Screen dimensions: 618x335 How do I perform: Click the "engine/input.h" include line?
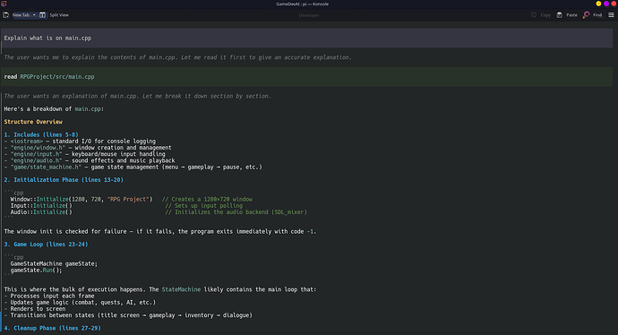pyautogui.click(x=85, y=154)
